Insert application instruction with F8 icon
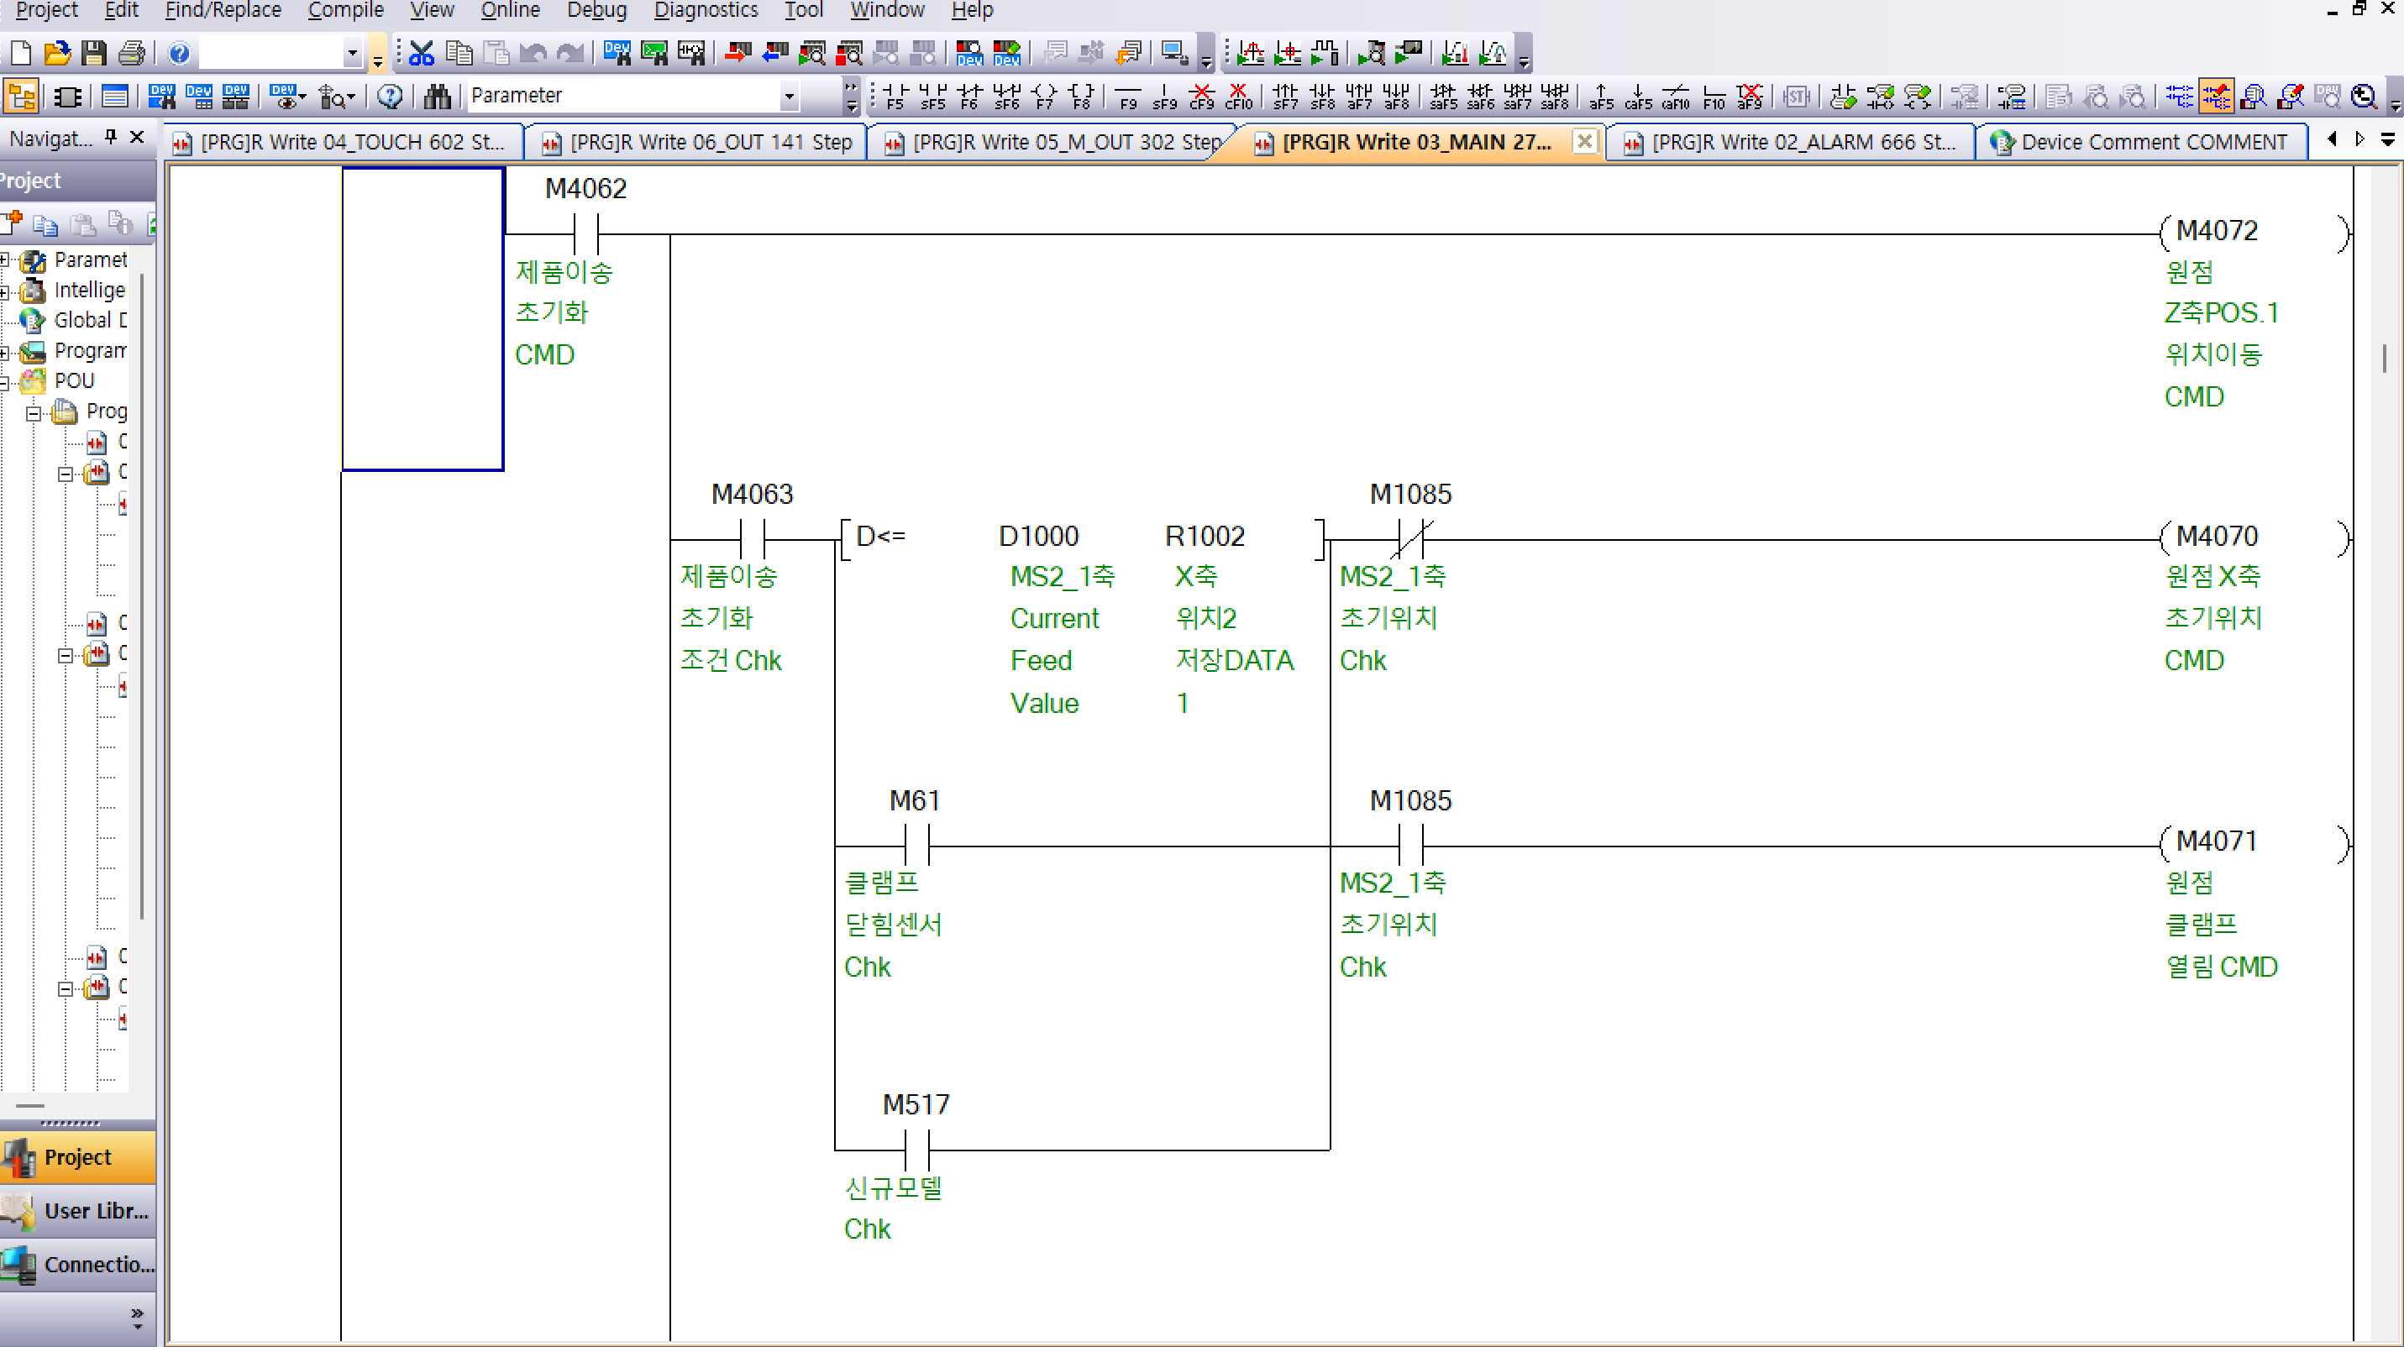The image size is (2404, 1347). (1082, 96)
